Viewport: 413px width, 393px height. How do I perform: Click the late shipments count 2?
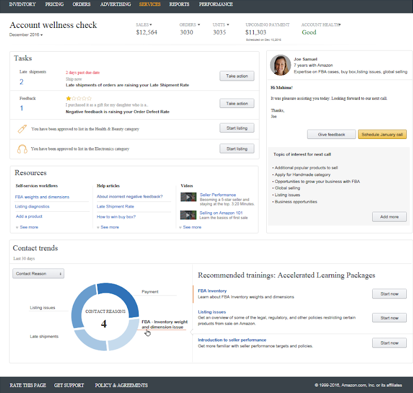point(21,82)
